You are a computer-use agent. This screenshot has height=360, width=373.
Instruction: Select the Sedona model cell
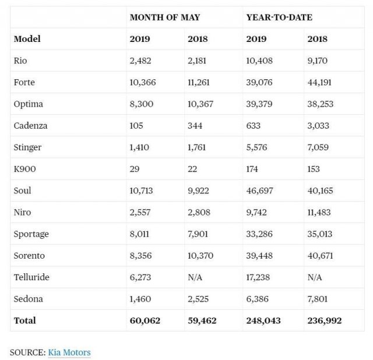(x=27, y=299)
